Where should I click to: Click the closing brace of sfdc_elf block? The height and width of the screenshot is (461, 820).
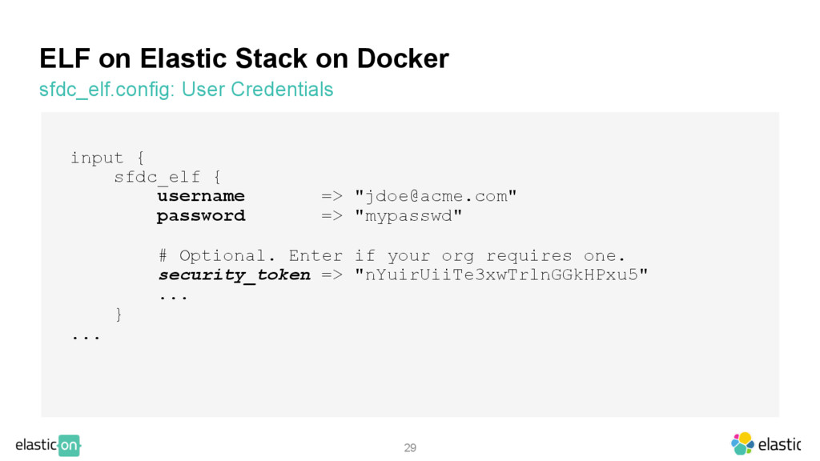click(x=119, y=314)
